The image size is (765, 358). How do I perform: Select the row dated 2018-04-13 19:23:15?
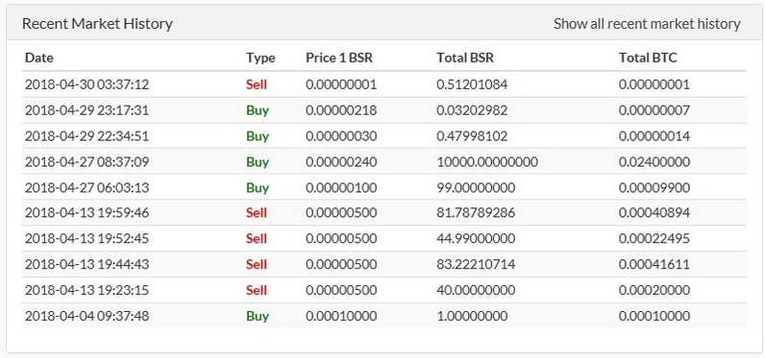(x=384, y=290)
